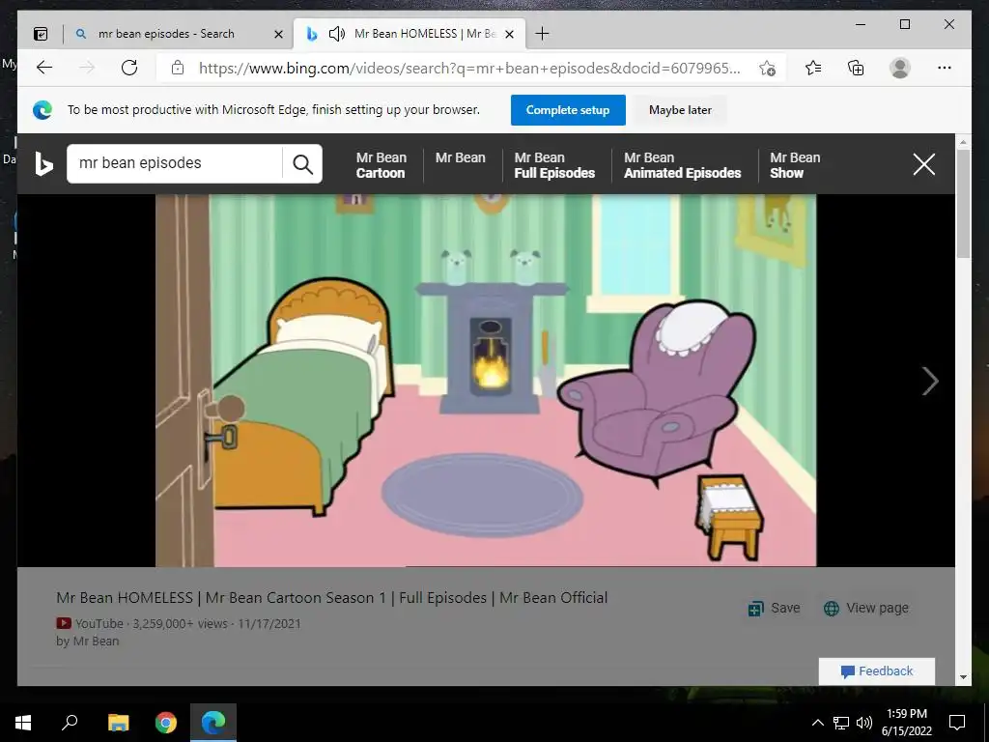This screenshot has width=989, height=742.
Task: Save the video to collection
Action: pos(774,609)
